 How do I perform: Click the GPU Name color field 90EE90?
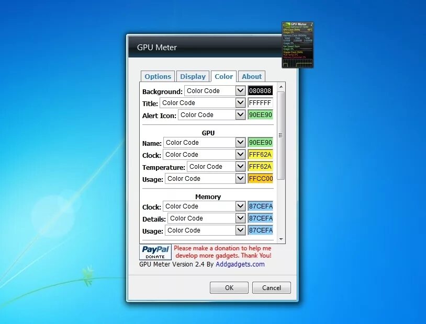[260, 143]
